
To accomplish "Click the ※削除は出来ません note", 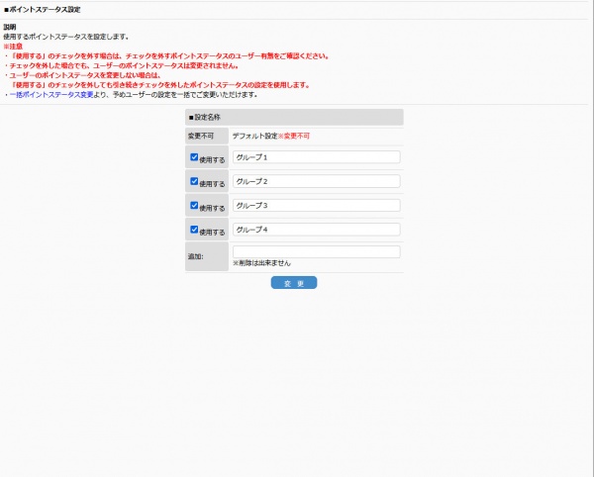I will [261, 264].
